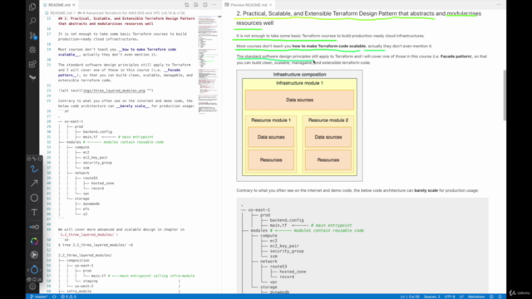Image resolution: width=532 pixels, height=299 pixels.
Task: Click Spaces: 2 indentation setting
Action: [x=432, y=297]
